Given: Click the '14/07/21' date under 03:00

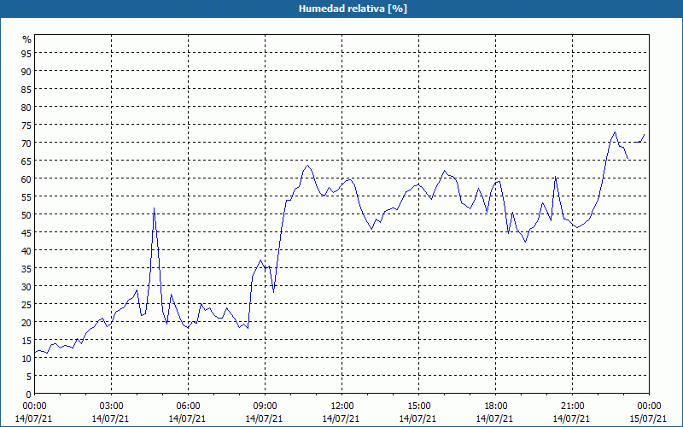Looking at the screenshot, I should (111, 418).
